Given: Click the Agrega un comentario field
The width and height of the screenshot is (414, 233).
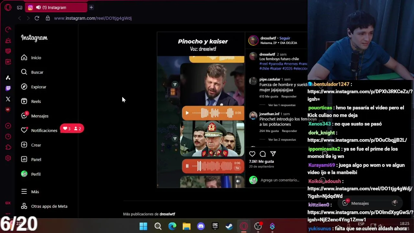Looking at the screenshot, I should point(280,180).
